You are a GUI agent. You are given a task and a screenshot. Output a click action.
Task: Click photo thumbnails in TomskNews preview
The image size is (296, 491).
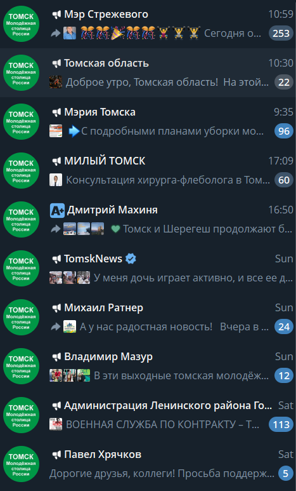(70, 278)
